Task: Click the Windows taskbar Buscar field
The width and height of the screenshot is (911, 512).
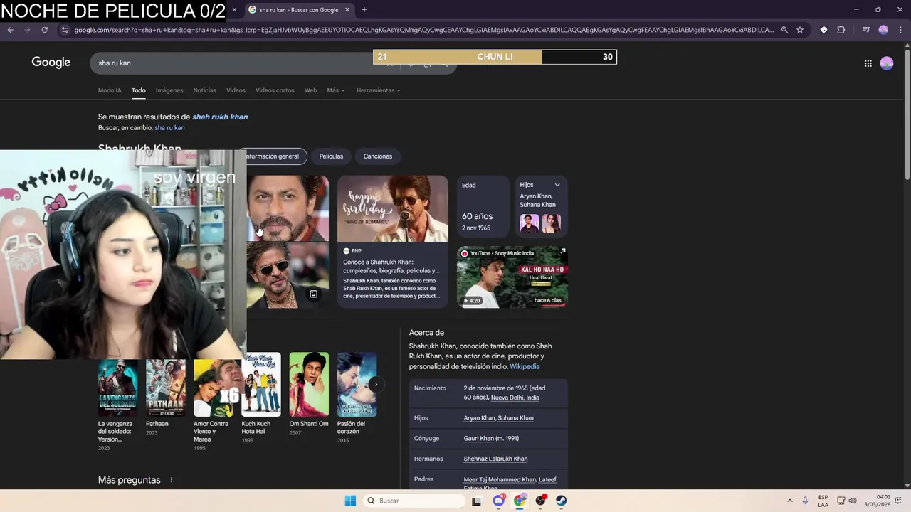Action: click(414, 501)
